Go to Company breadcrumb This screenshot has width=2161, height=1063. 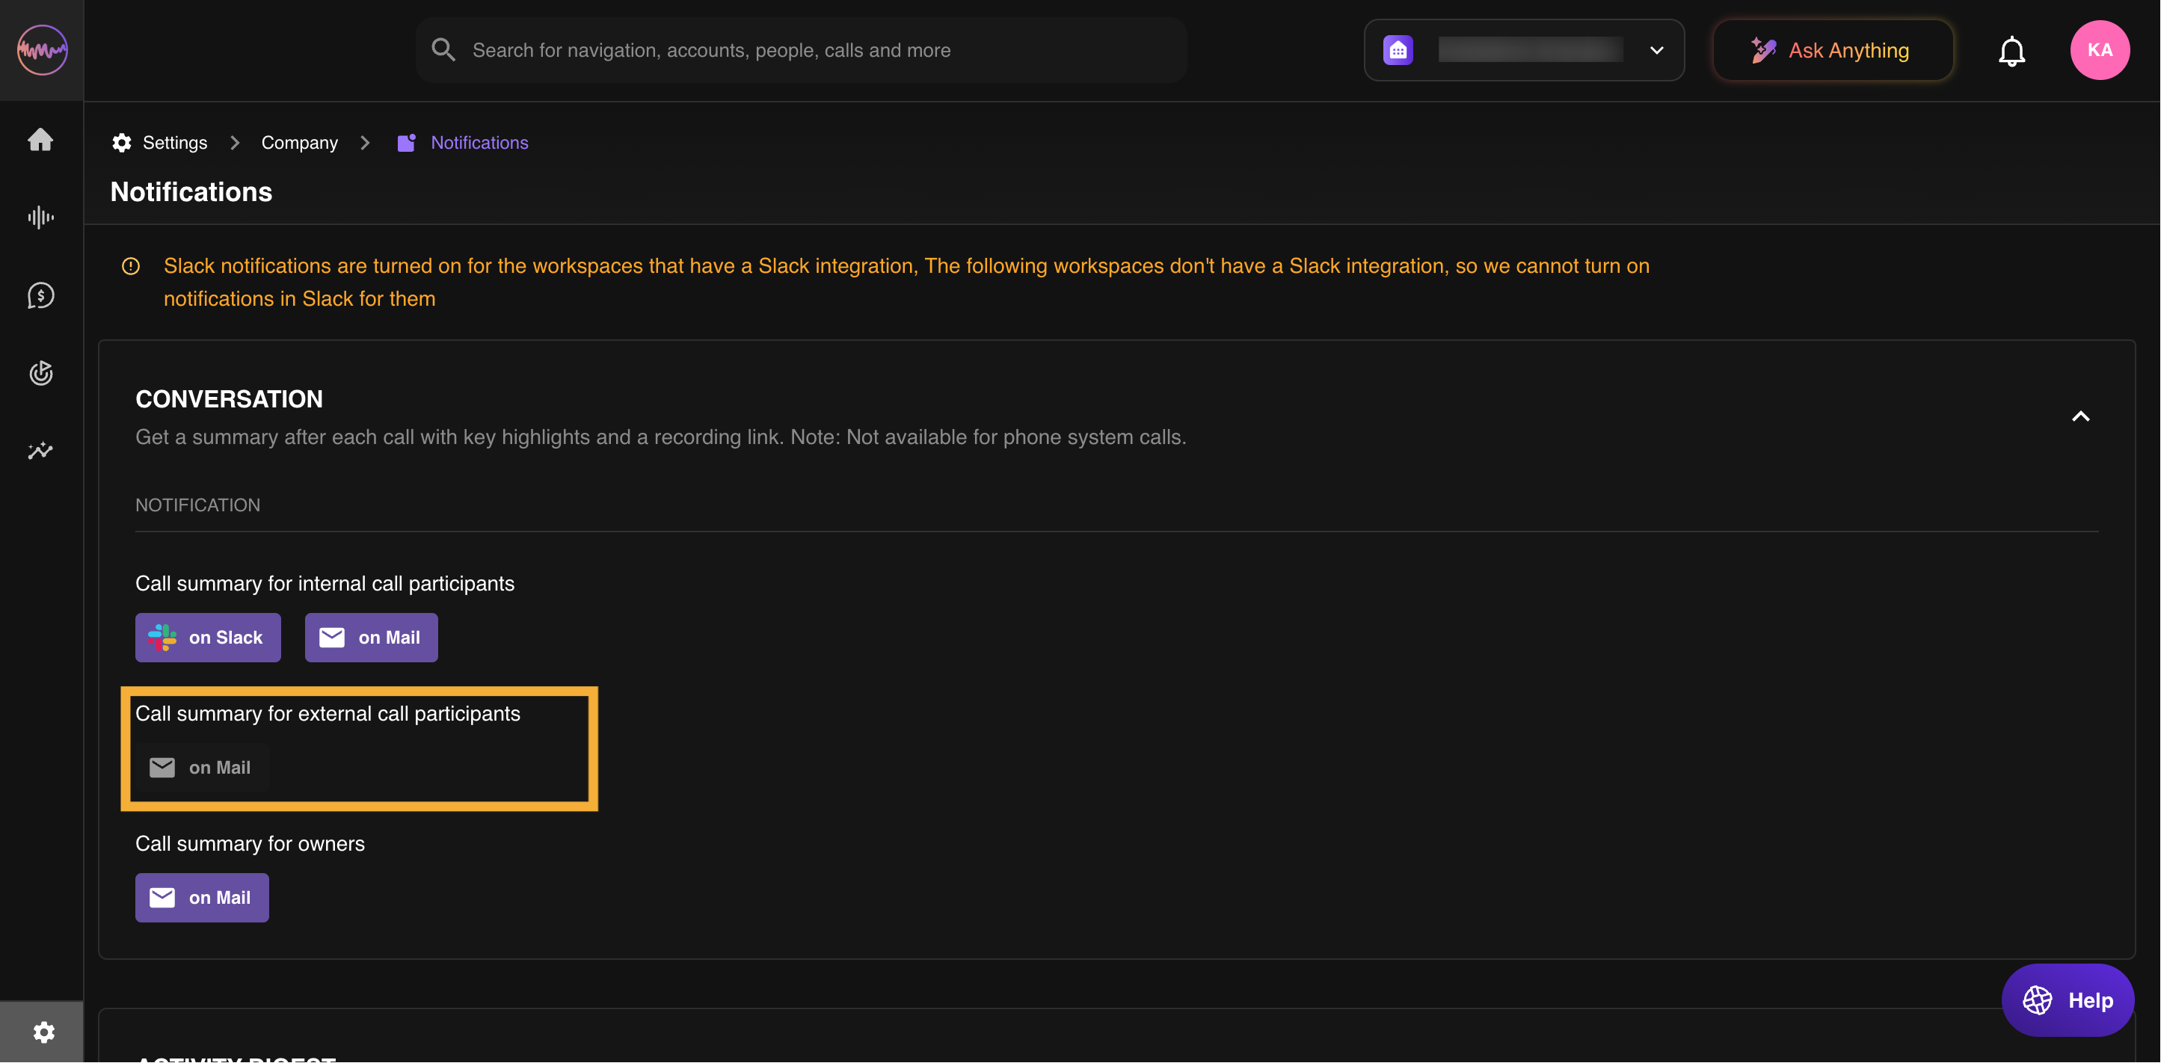click(300, 143)
